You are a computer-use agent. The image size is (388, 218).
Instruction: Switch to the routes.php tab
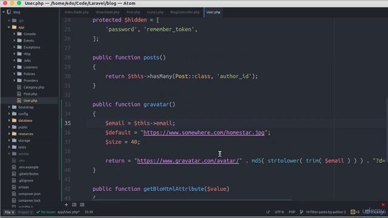(155, 12)
